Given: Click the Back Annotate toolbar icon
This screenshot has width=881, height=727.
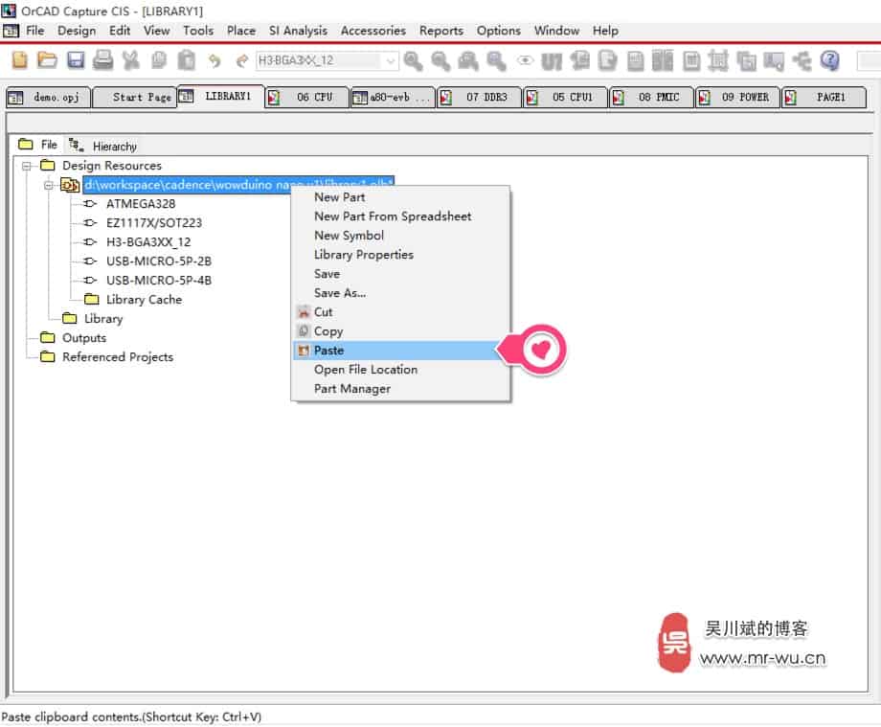Looking at the screenshot, I should click(x=580, y=60).
